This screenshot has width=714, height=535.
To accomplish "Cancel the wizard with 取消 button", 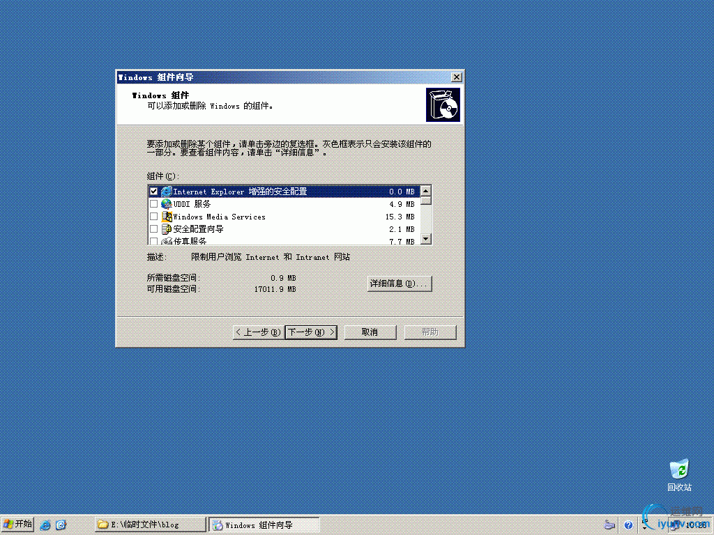I will 370,332.
